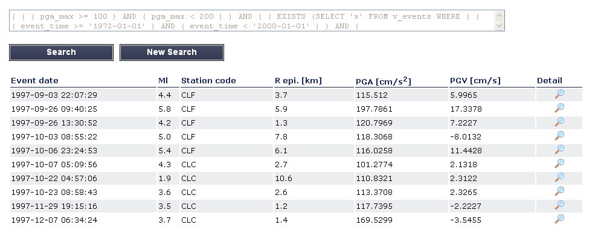
Task: Open detail icon for 1997-10-03 08:55:22 row
Action: (x=559, y=136)
